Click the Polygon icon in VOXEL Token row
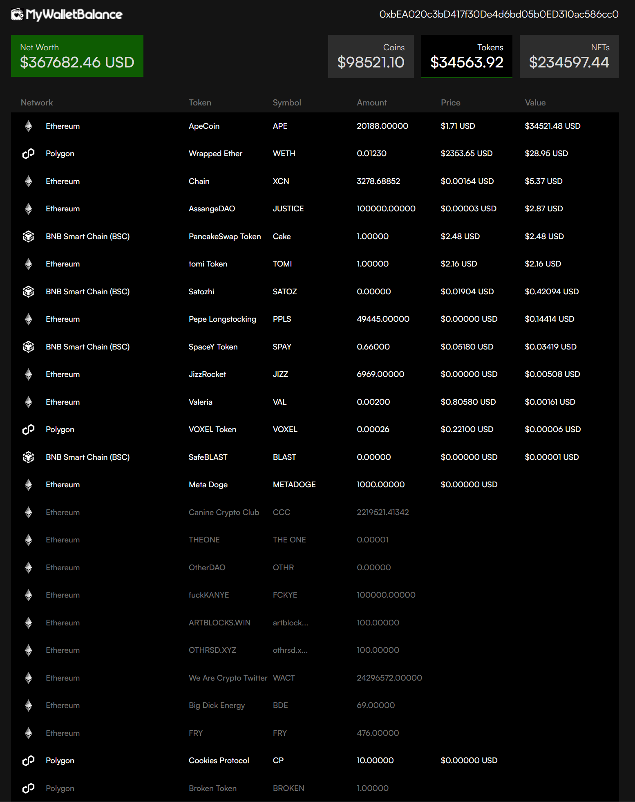 pyautogui.click(x=29, y=430)
